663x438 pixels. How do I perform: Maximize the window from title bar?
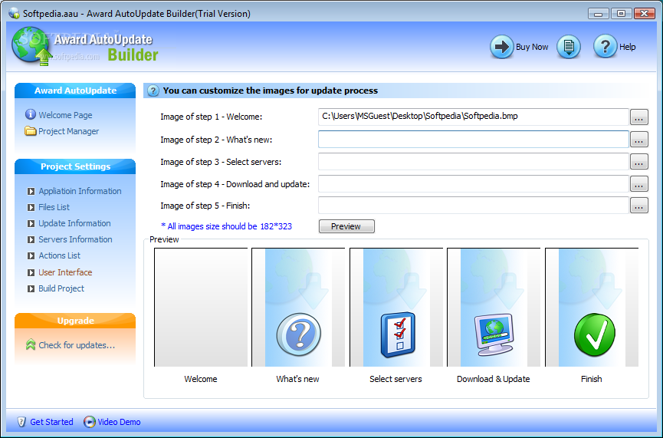(621, 14)
